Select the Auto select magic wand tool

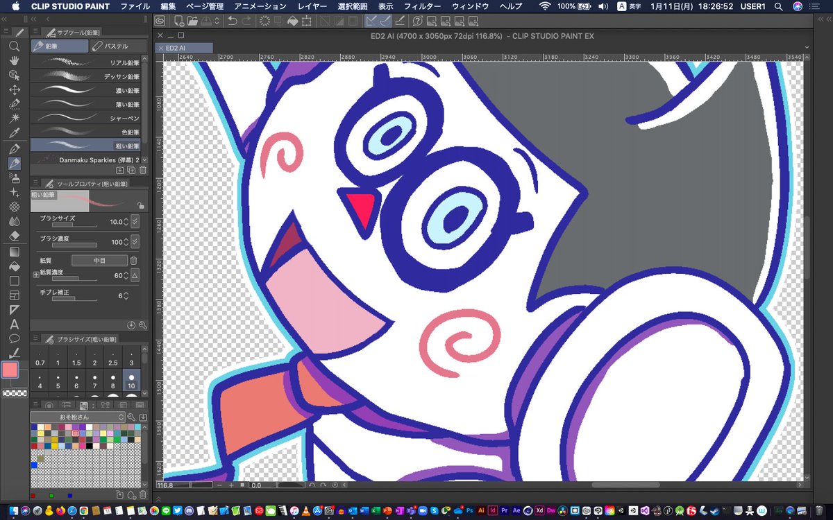pos(14,119)
